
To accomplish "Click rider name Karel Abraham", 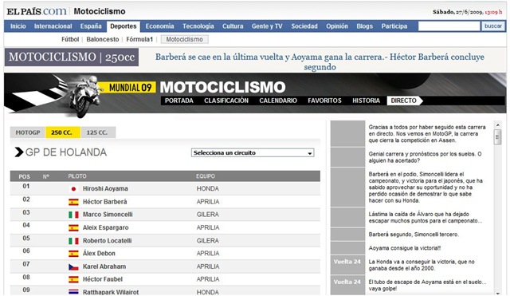I will pos(104,266).
